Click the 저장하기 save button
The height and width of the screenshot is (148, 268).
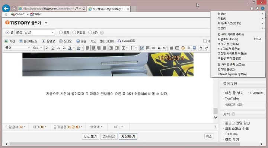tap(128, 136)
